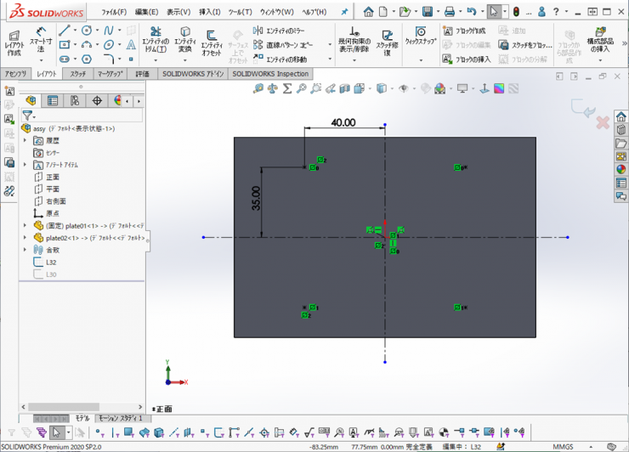Open the Quick Snaps (クイックスナップ) tool
This screenshot has height=452, width=629.
tap(420, 36)
